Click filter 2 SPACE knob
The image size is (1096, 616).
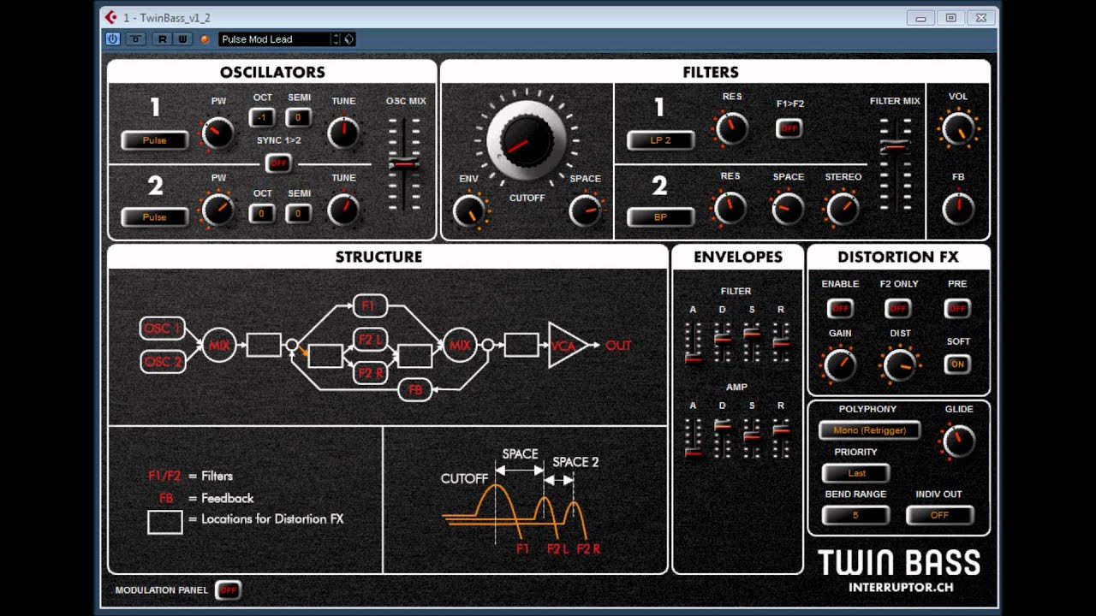788,209
